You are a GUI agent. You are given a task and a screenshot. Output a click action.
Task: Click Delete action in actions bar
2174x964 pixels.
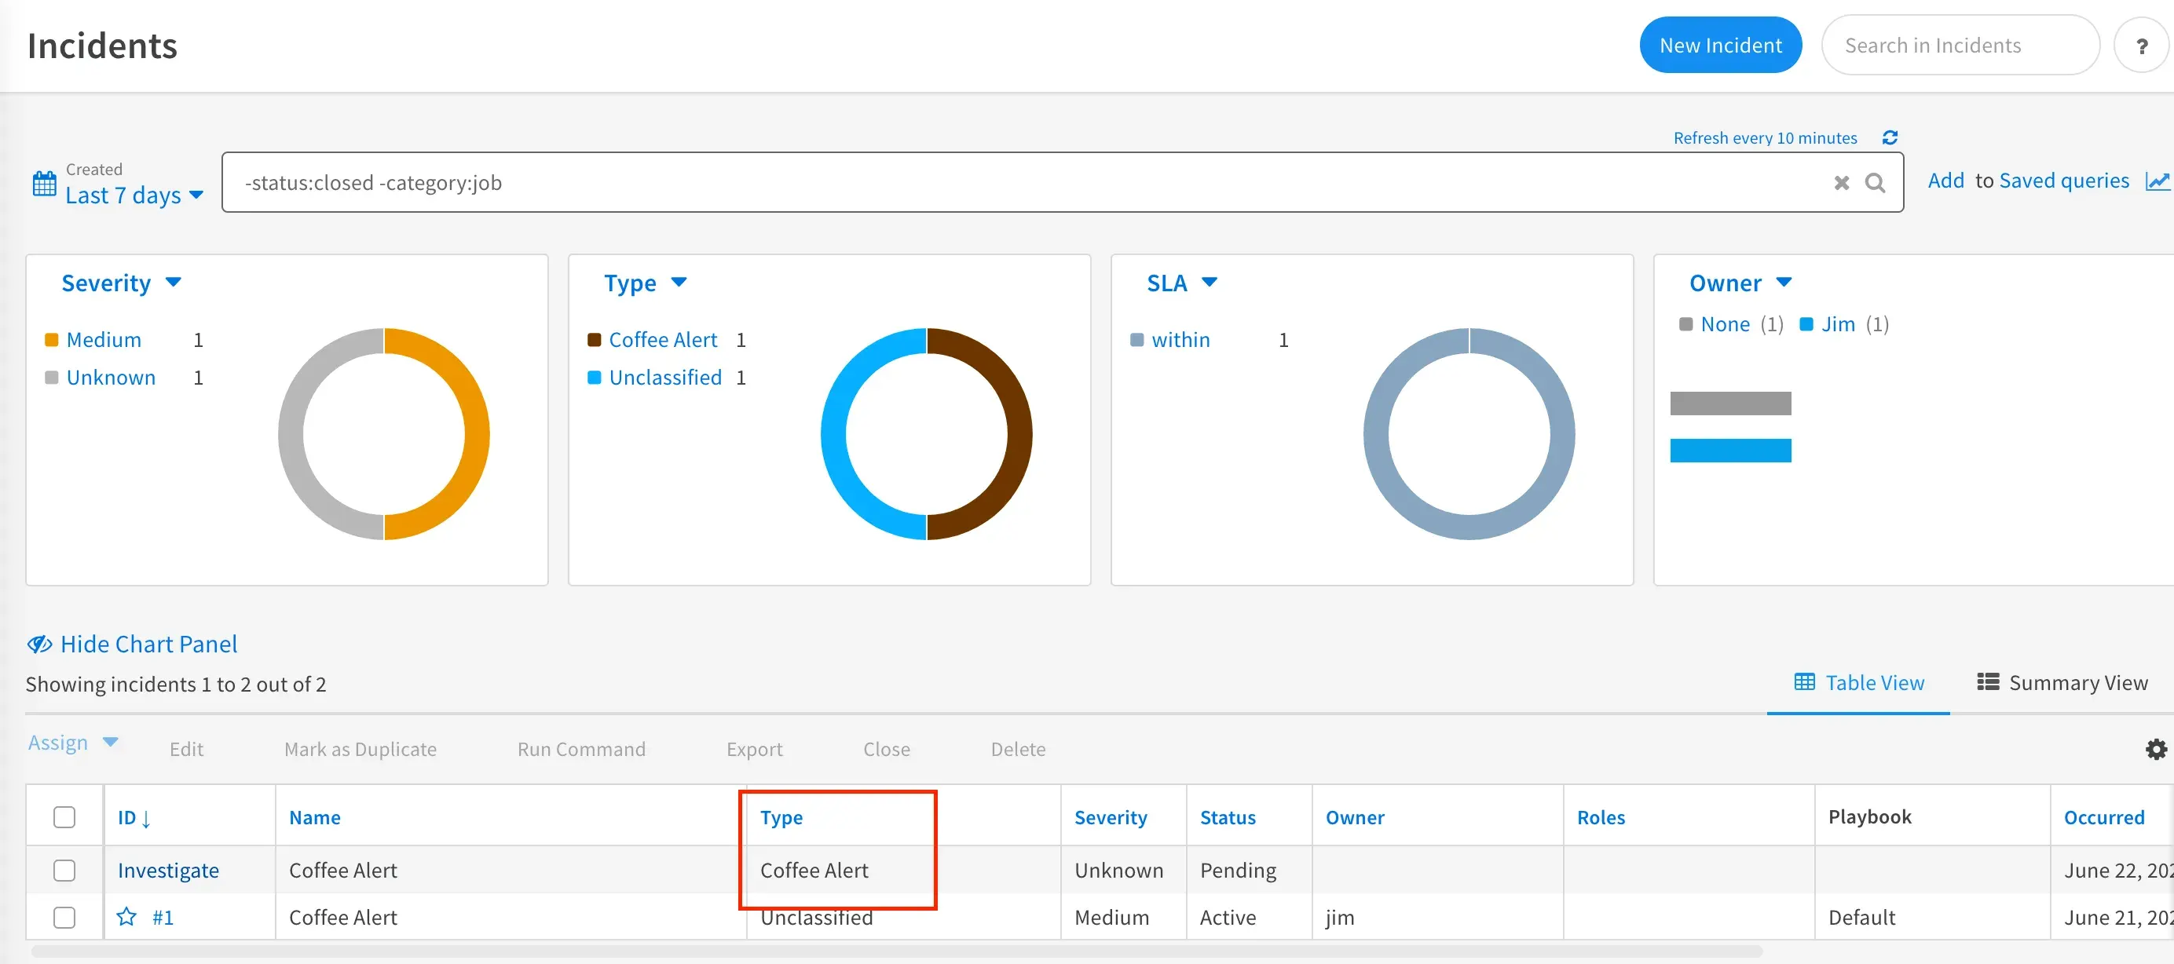pyautogui.click(x=1018, y=749)
